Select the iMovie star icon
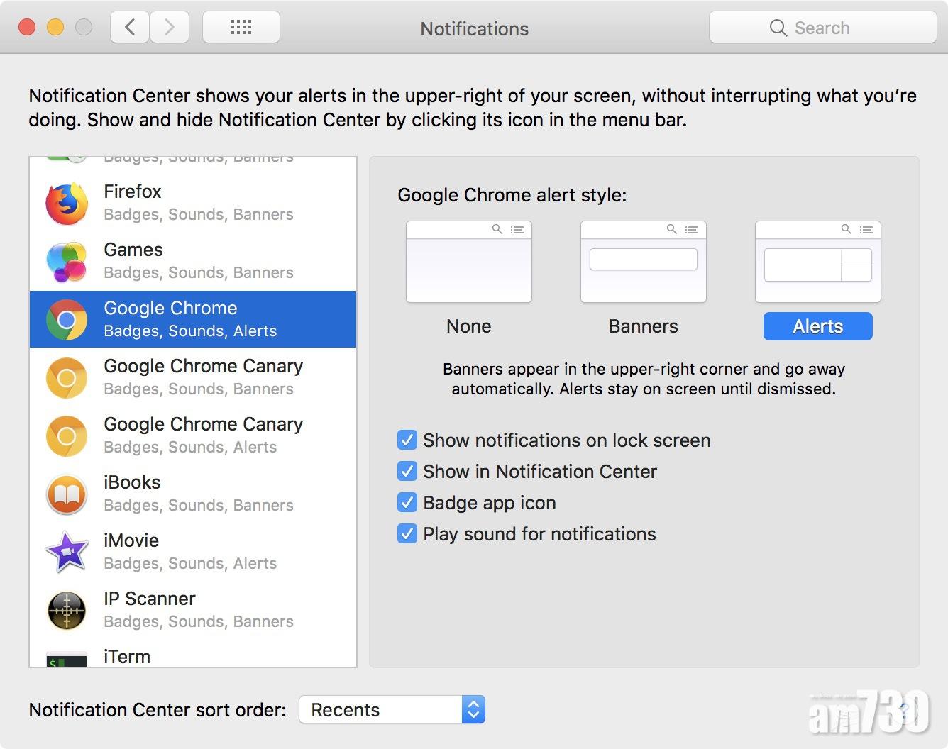This screenshot has height=749, width=948. coord(67,553)
